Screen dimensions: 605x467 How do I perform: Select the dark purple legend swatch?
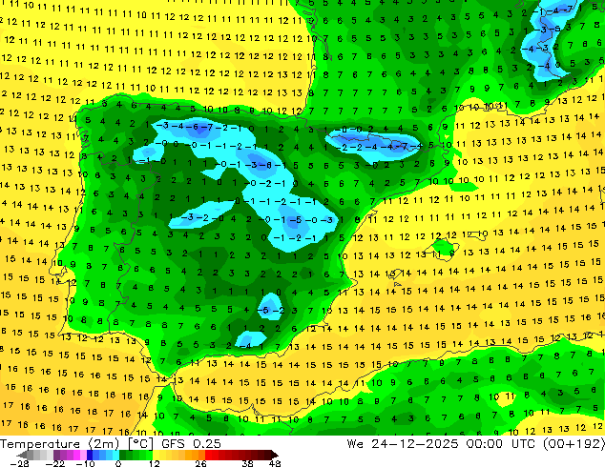[56, 455]
